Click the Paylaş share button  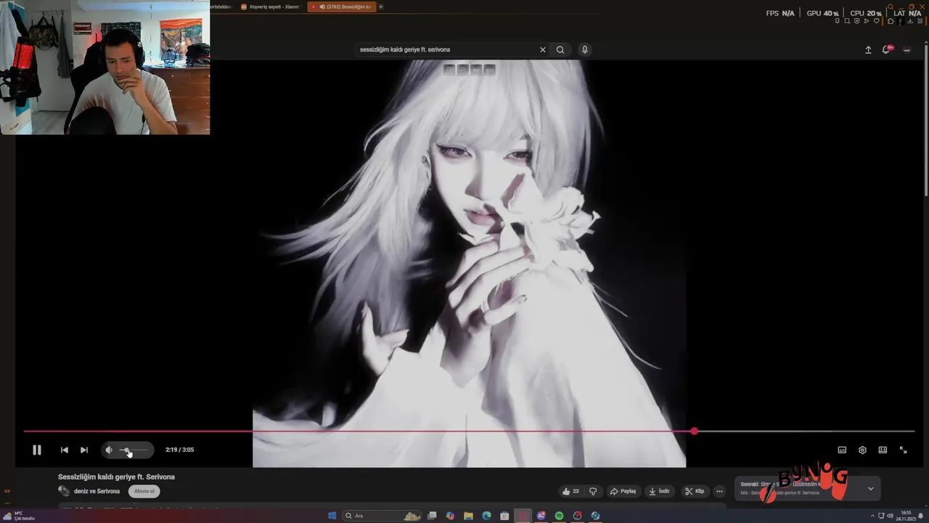(x=623, y=491)
